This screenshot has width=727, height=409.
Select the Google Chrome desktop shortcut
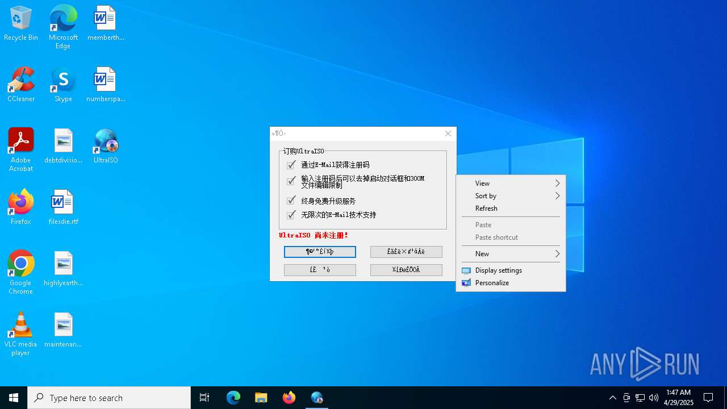(x=21, y=273)
